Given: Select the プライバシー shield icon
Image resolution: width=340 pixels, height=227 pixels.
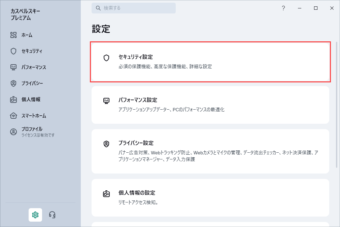Looking at the screenshot, I should [13, 83].
